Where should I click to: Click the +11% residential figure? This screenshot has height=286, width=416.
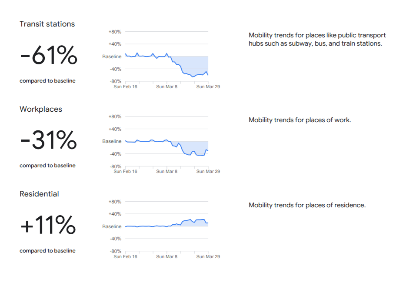coord(48,225)
